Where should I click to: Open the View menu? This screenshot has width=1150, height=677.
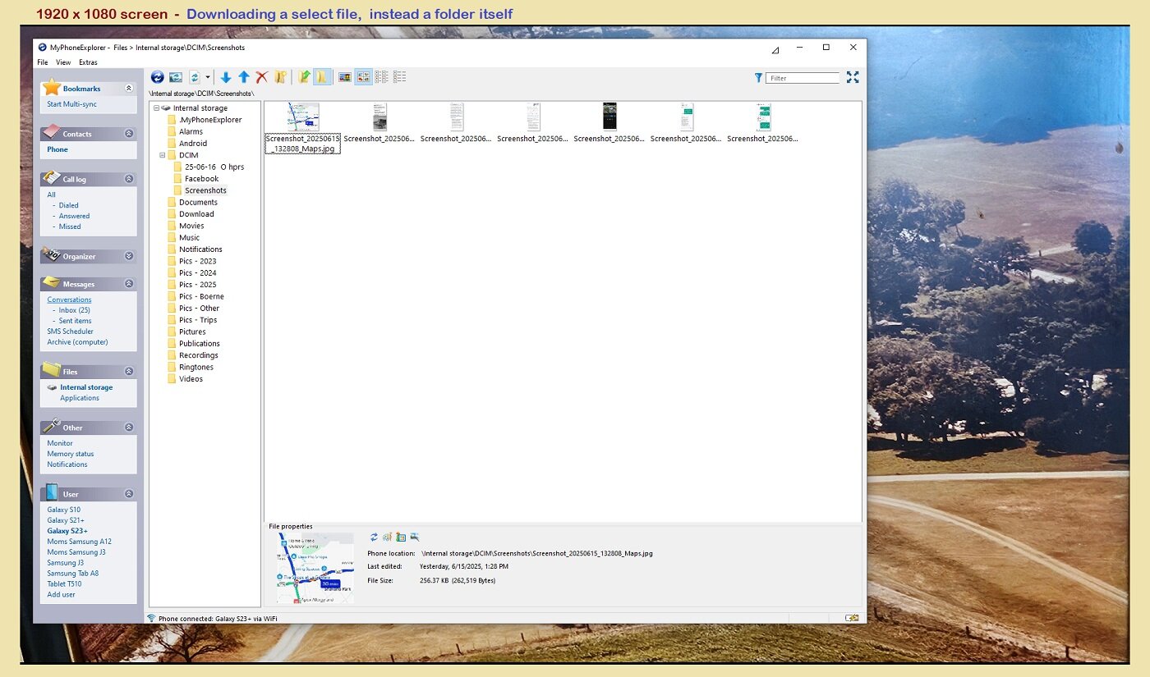63,62
